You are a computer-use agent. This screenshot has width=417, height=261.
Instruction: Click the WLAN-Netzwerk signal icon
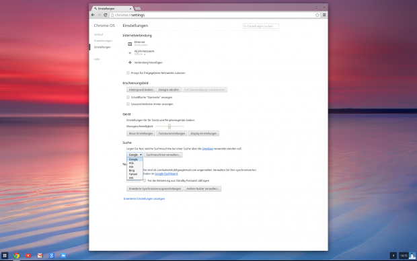tap(130, 53)
